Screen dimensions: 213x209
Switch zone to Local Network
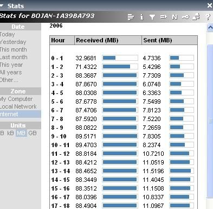click(x=18, y=106)
